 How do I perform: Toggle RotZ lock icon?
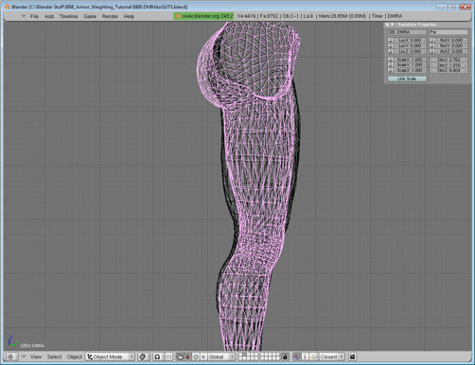pyautogui.click(x=432, y=51)
